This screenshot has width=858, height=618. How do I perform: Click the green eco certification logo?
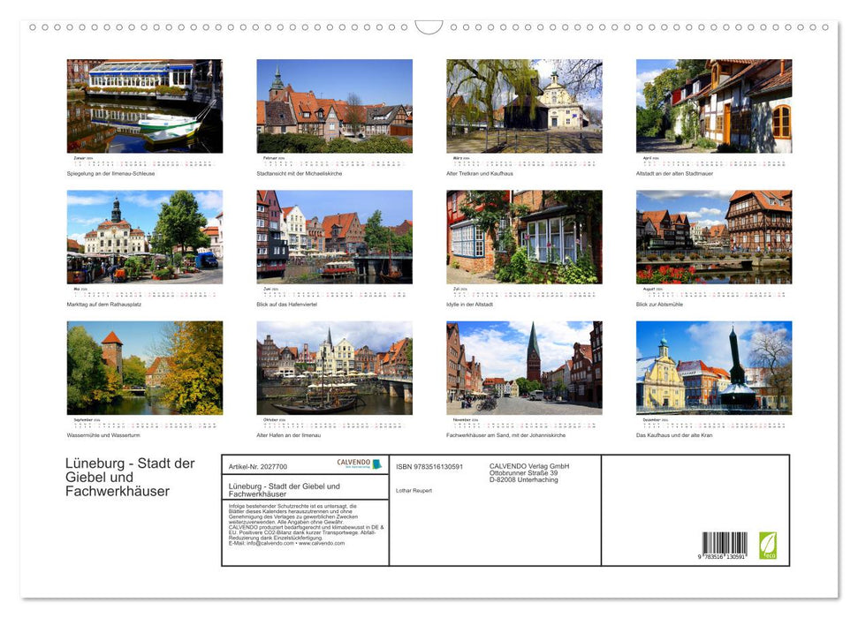pos(770,547)
